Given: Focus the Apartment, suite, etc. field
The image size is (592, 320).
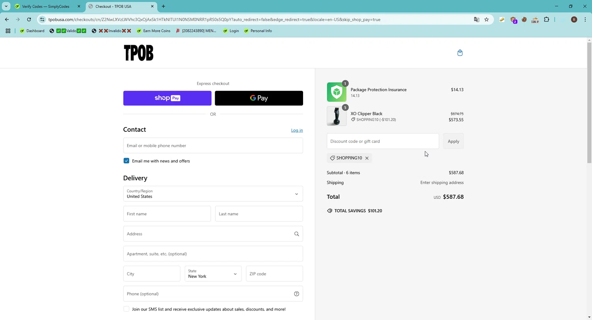Looking at the screenshot, I should pos(213,254).
